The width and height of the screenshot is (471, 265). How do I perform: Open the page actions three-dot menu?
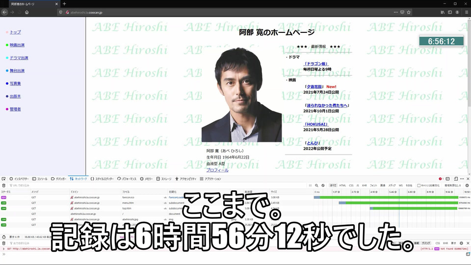point(395,12)
